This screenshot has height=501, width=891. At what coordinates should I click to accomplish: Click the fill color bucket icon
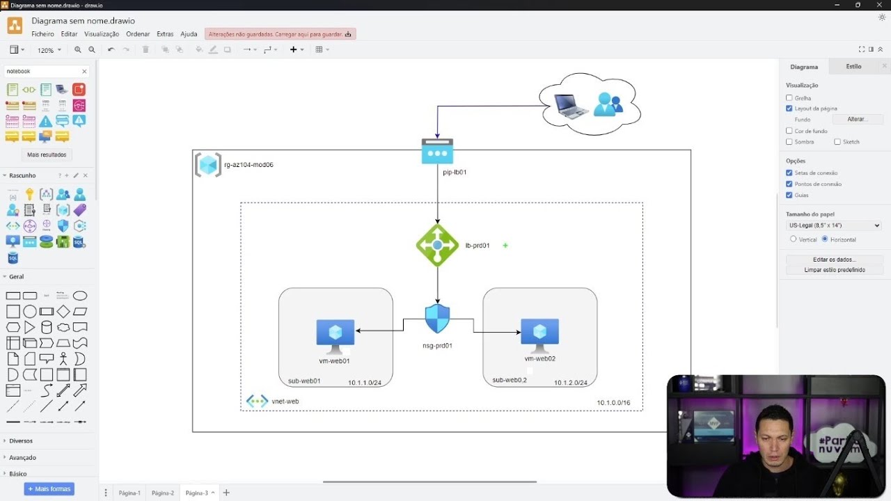[199, 50]
